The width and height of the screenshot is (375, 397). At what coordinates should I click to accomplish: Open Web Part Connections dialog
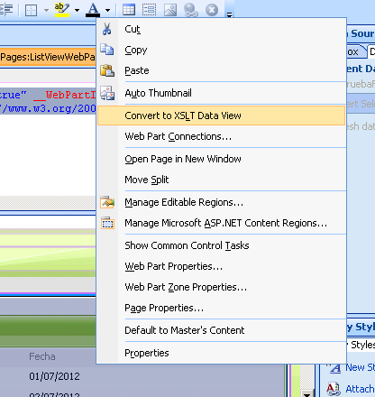click(222, 136)
